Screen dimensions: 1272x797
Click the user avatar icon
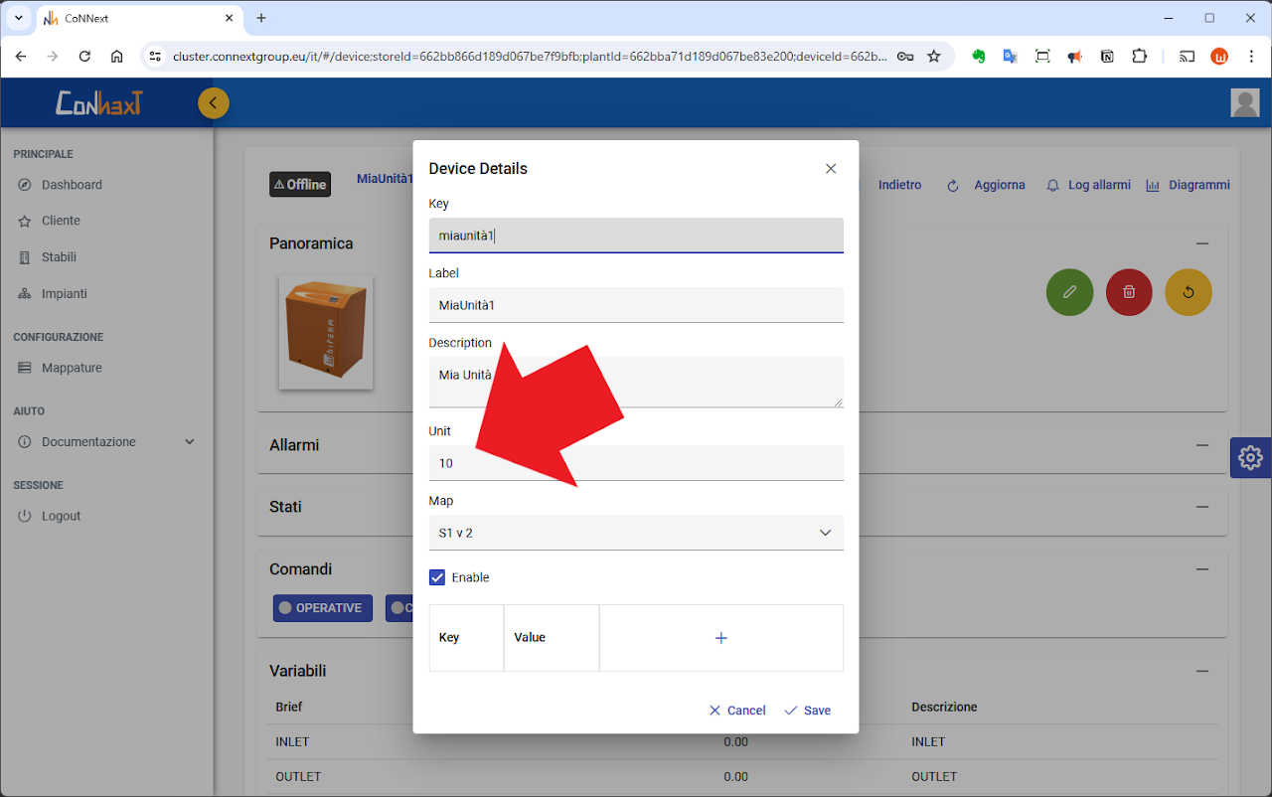click(1244, 103)
